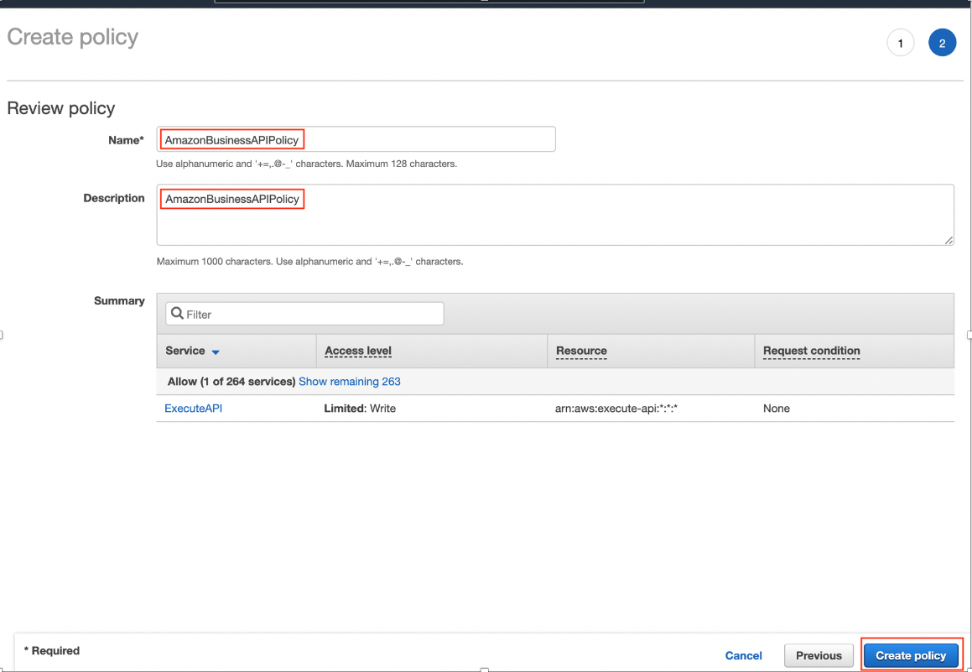Open step 1 of the wizard
Viewport: 972px width, 672px height.
coord(900,44)
